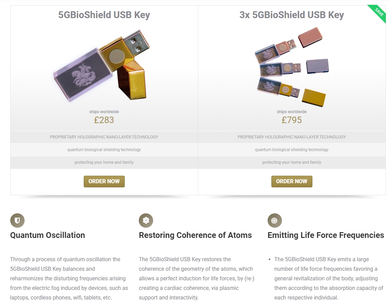
Task: Click the "3x 5GBioShield USB Key" title
Action: point(292,15)
